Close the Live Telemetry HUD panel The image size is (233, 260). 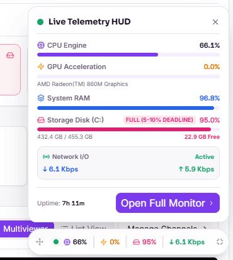(215, 22)
